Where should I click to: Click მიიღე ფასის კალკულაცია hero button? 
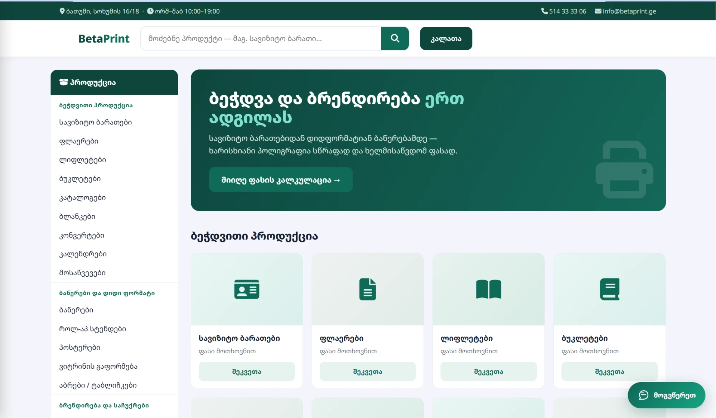281,180
